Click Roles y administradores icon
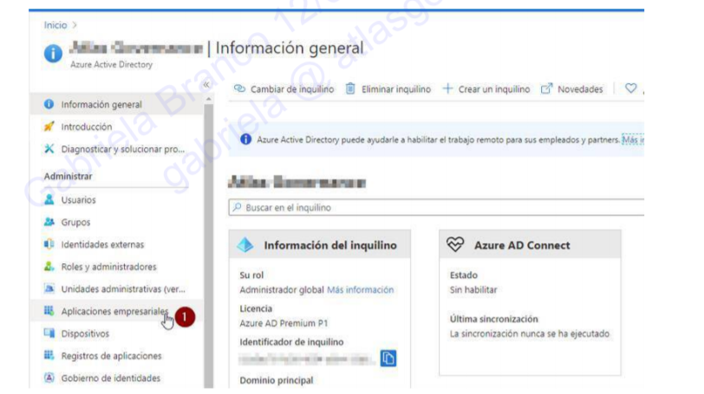Viewport: 704px width, 394px height. [x=49, y=266]
